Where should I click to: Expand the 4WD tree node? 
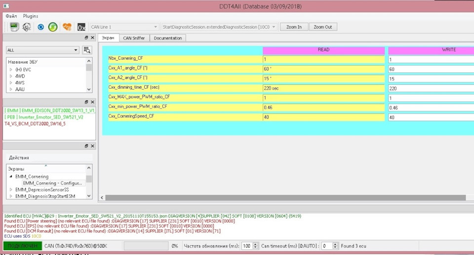click(x=11, y=76)
